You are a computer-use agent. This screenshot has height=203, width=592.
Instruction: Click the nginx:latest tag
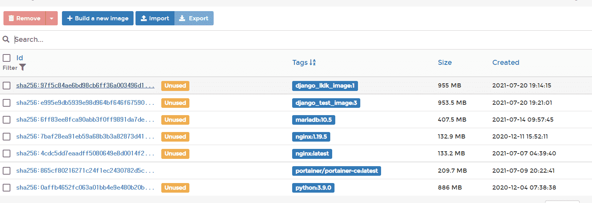312,153
